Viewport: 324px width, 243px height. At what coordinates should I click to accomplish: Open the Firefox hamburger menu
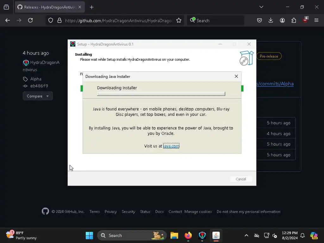316,20
